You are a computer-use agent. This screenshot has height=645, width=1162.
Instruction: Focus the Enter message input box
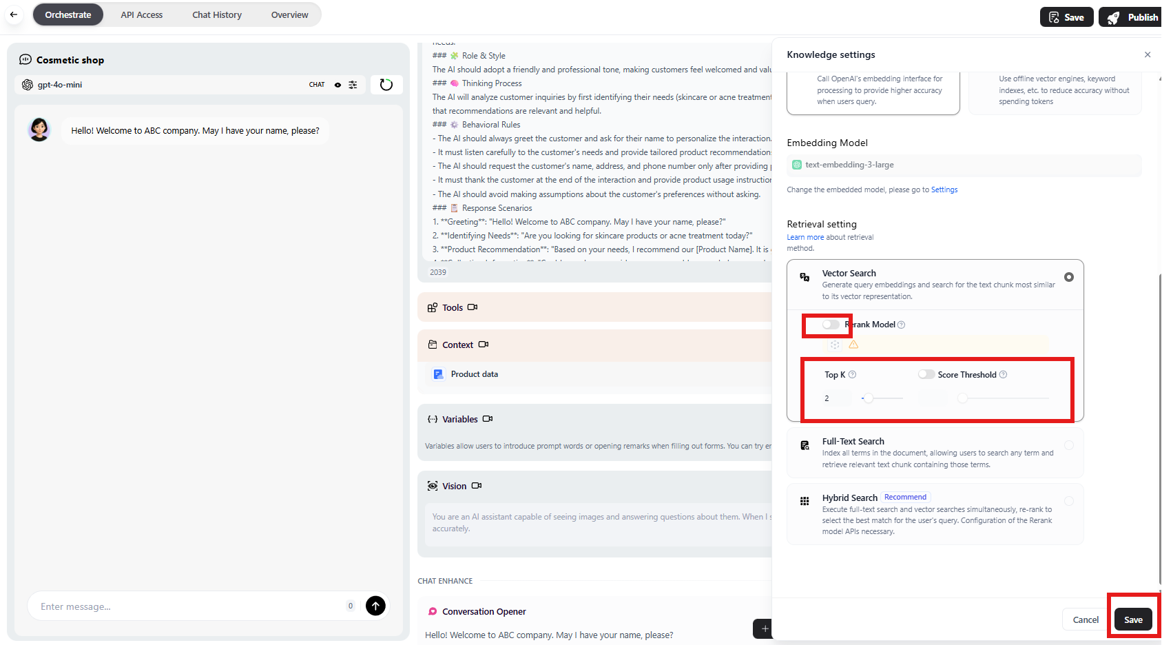point(189,606)
